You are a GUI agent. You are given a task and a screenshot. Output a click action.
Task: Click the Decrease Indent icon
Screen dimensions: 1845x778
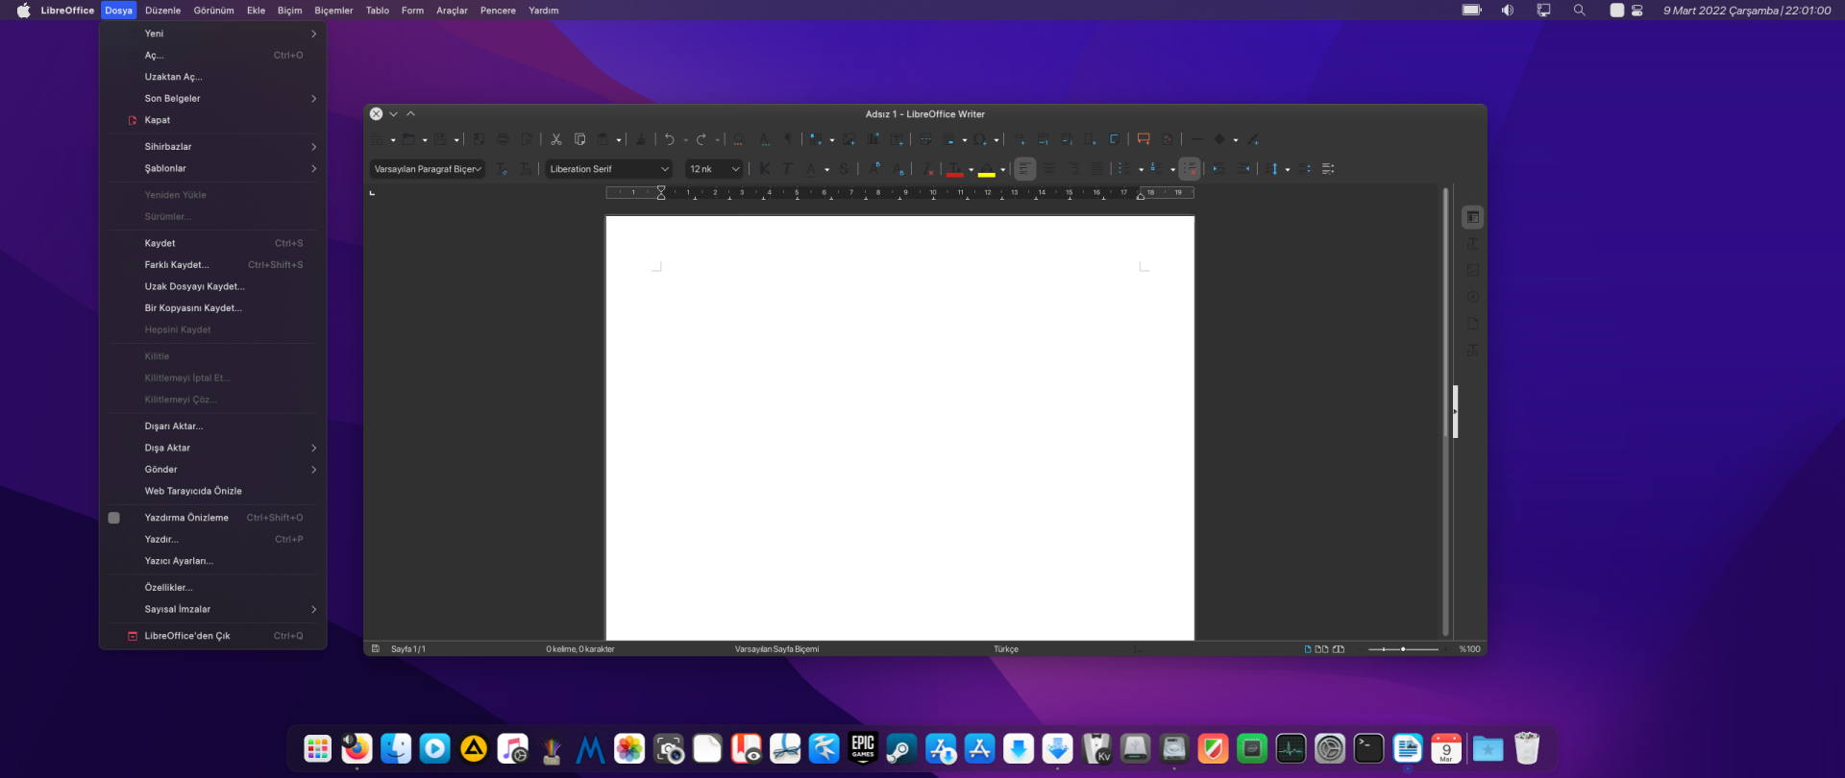click(1244, 169)
